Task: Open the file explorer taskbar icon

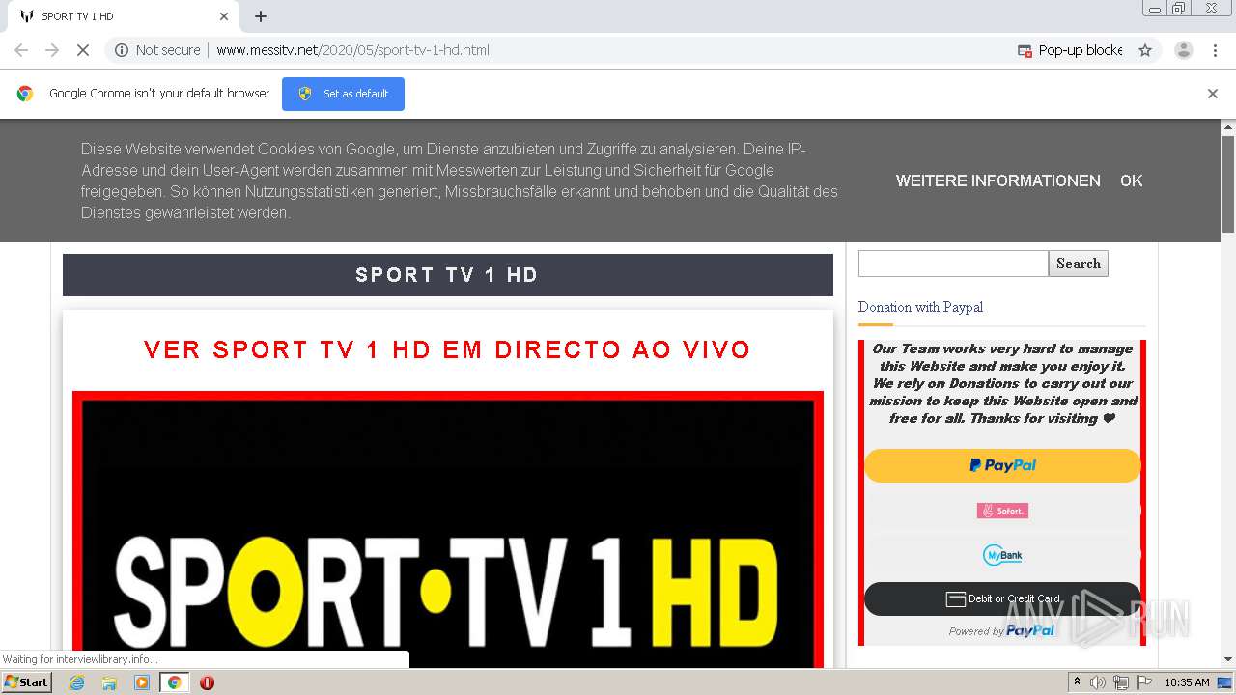Action: [109, 682]
